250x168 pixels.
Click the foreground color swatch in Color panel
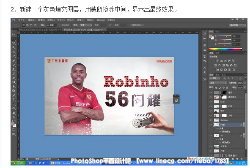(x=211, y=36)
